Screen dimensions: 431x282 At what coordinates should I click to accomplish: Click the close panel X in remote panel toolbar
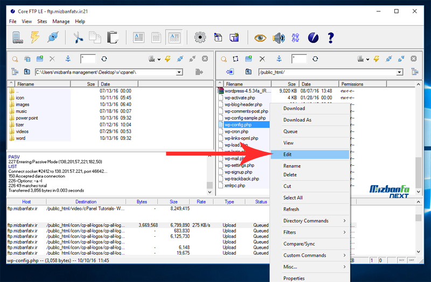(x=414, y=59)
